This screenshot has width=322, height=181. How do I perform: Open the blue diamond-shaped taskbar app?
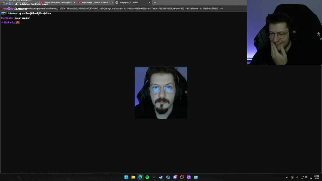pos(168,177)
